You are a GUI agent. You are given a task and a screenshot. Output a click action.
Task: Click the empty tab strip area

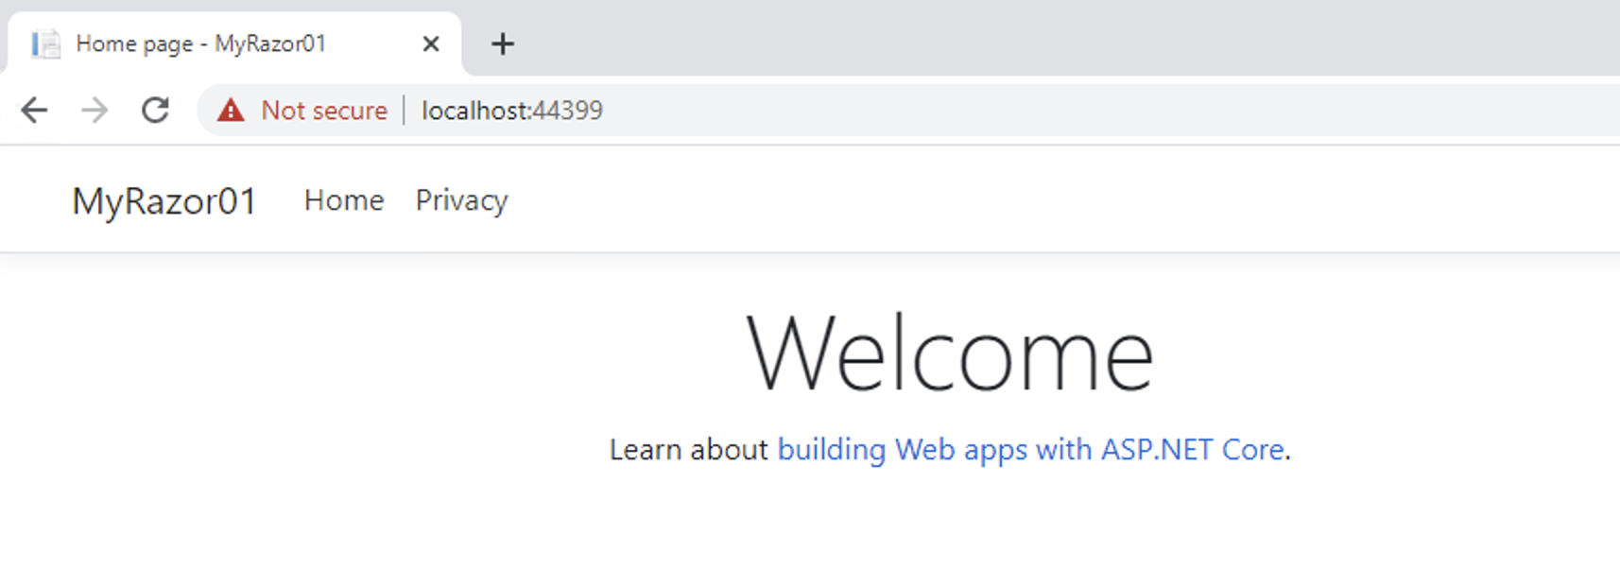(1040, 38)
